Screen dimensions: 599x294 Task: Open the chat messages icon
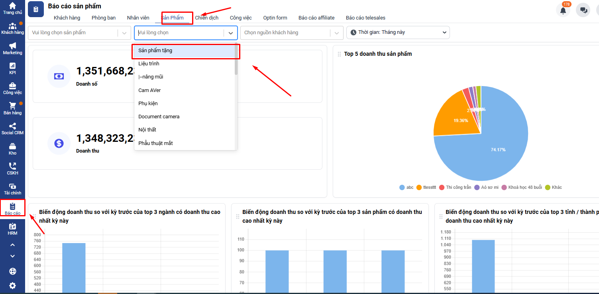(583, 10)
